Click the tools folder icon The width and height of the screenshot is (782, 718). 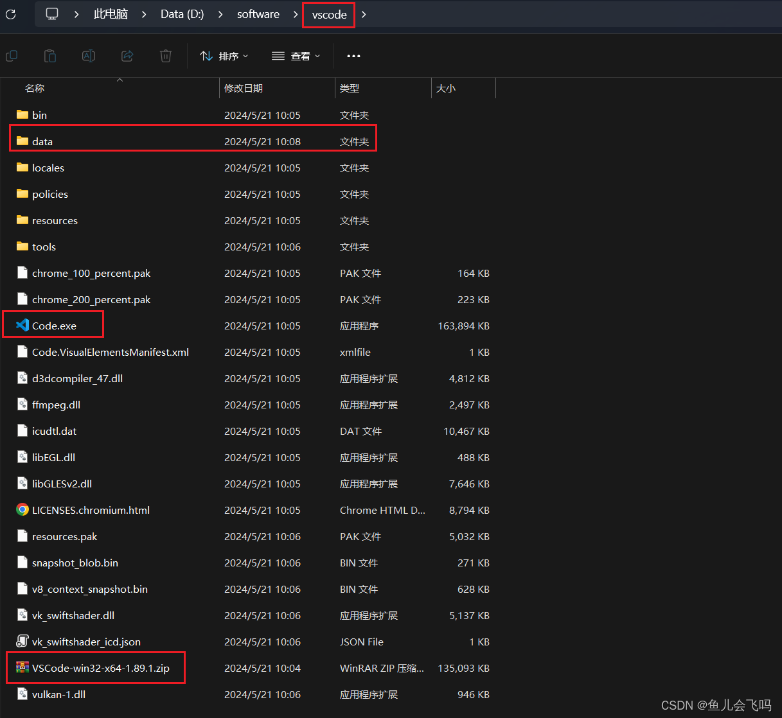pos(22,246)
